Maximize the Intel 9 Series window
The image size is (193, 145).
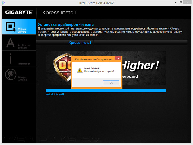point(181,2)
